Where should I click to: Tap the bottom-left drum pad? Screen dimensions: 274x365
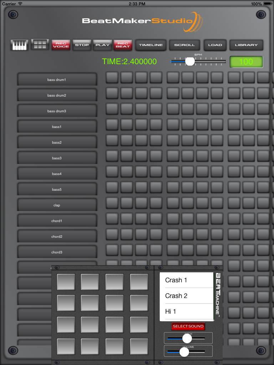[66, 346]
